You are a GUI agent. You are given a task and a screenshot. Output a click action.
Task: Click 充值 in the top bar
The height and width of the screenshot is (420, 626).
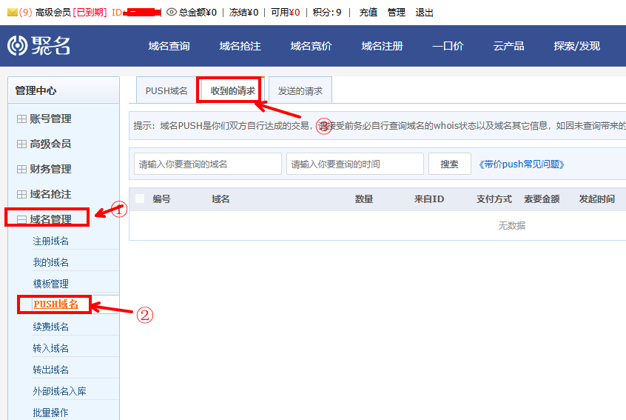click(x=368, y=13)
